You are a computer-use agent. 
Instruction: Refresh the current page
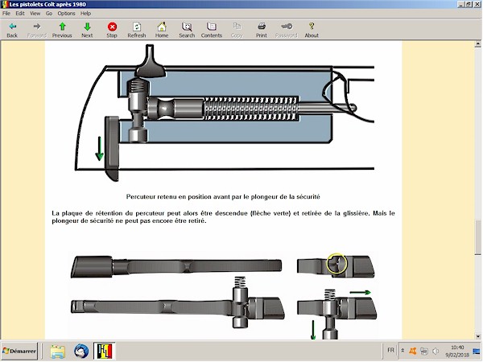[137, 30]
